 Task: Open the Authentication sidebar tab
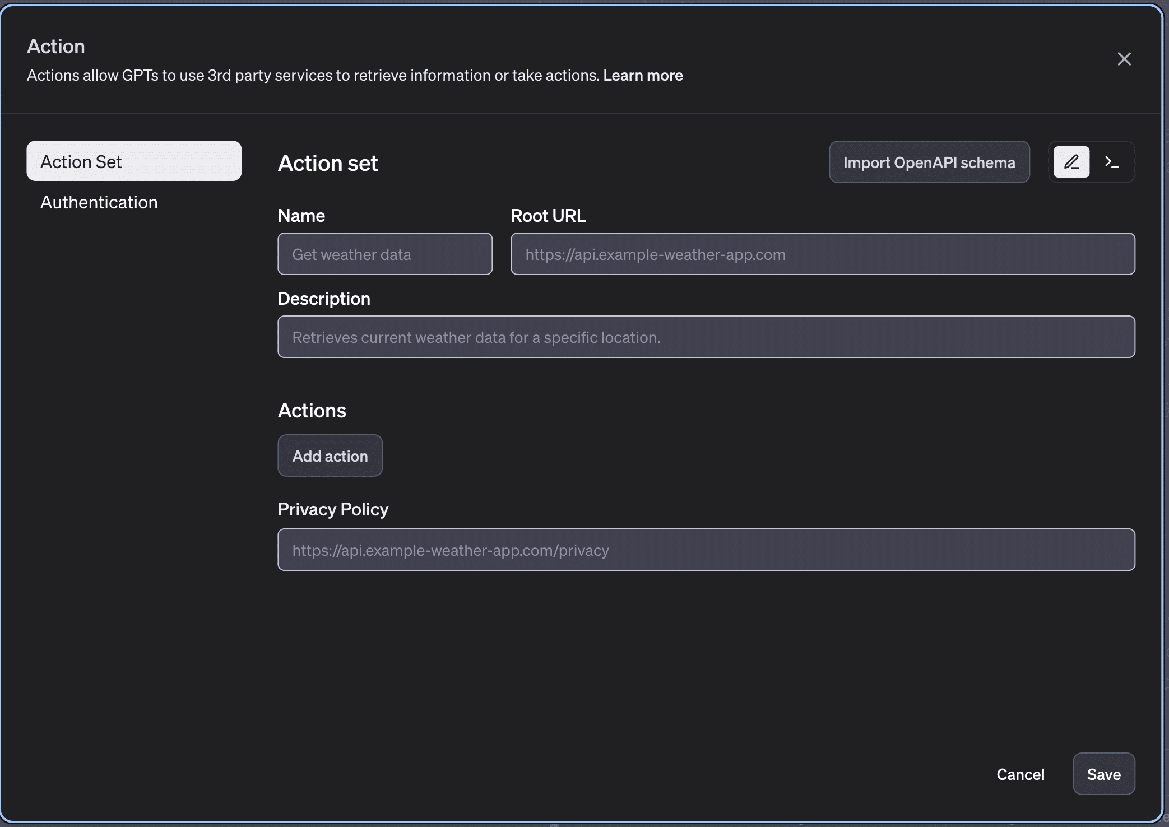tap(99, 202)
